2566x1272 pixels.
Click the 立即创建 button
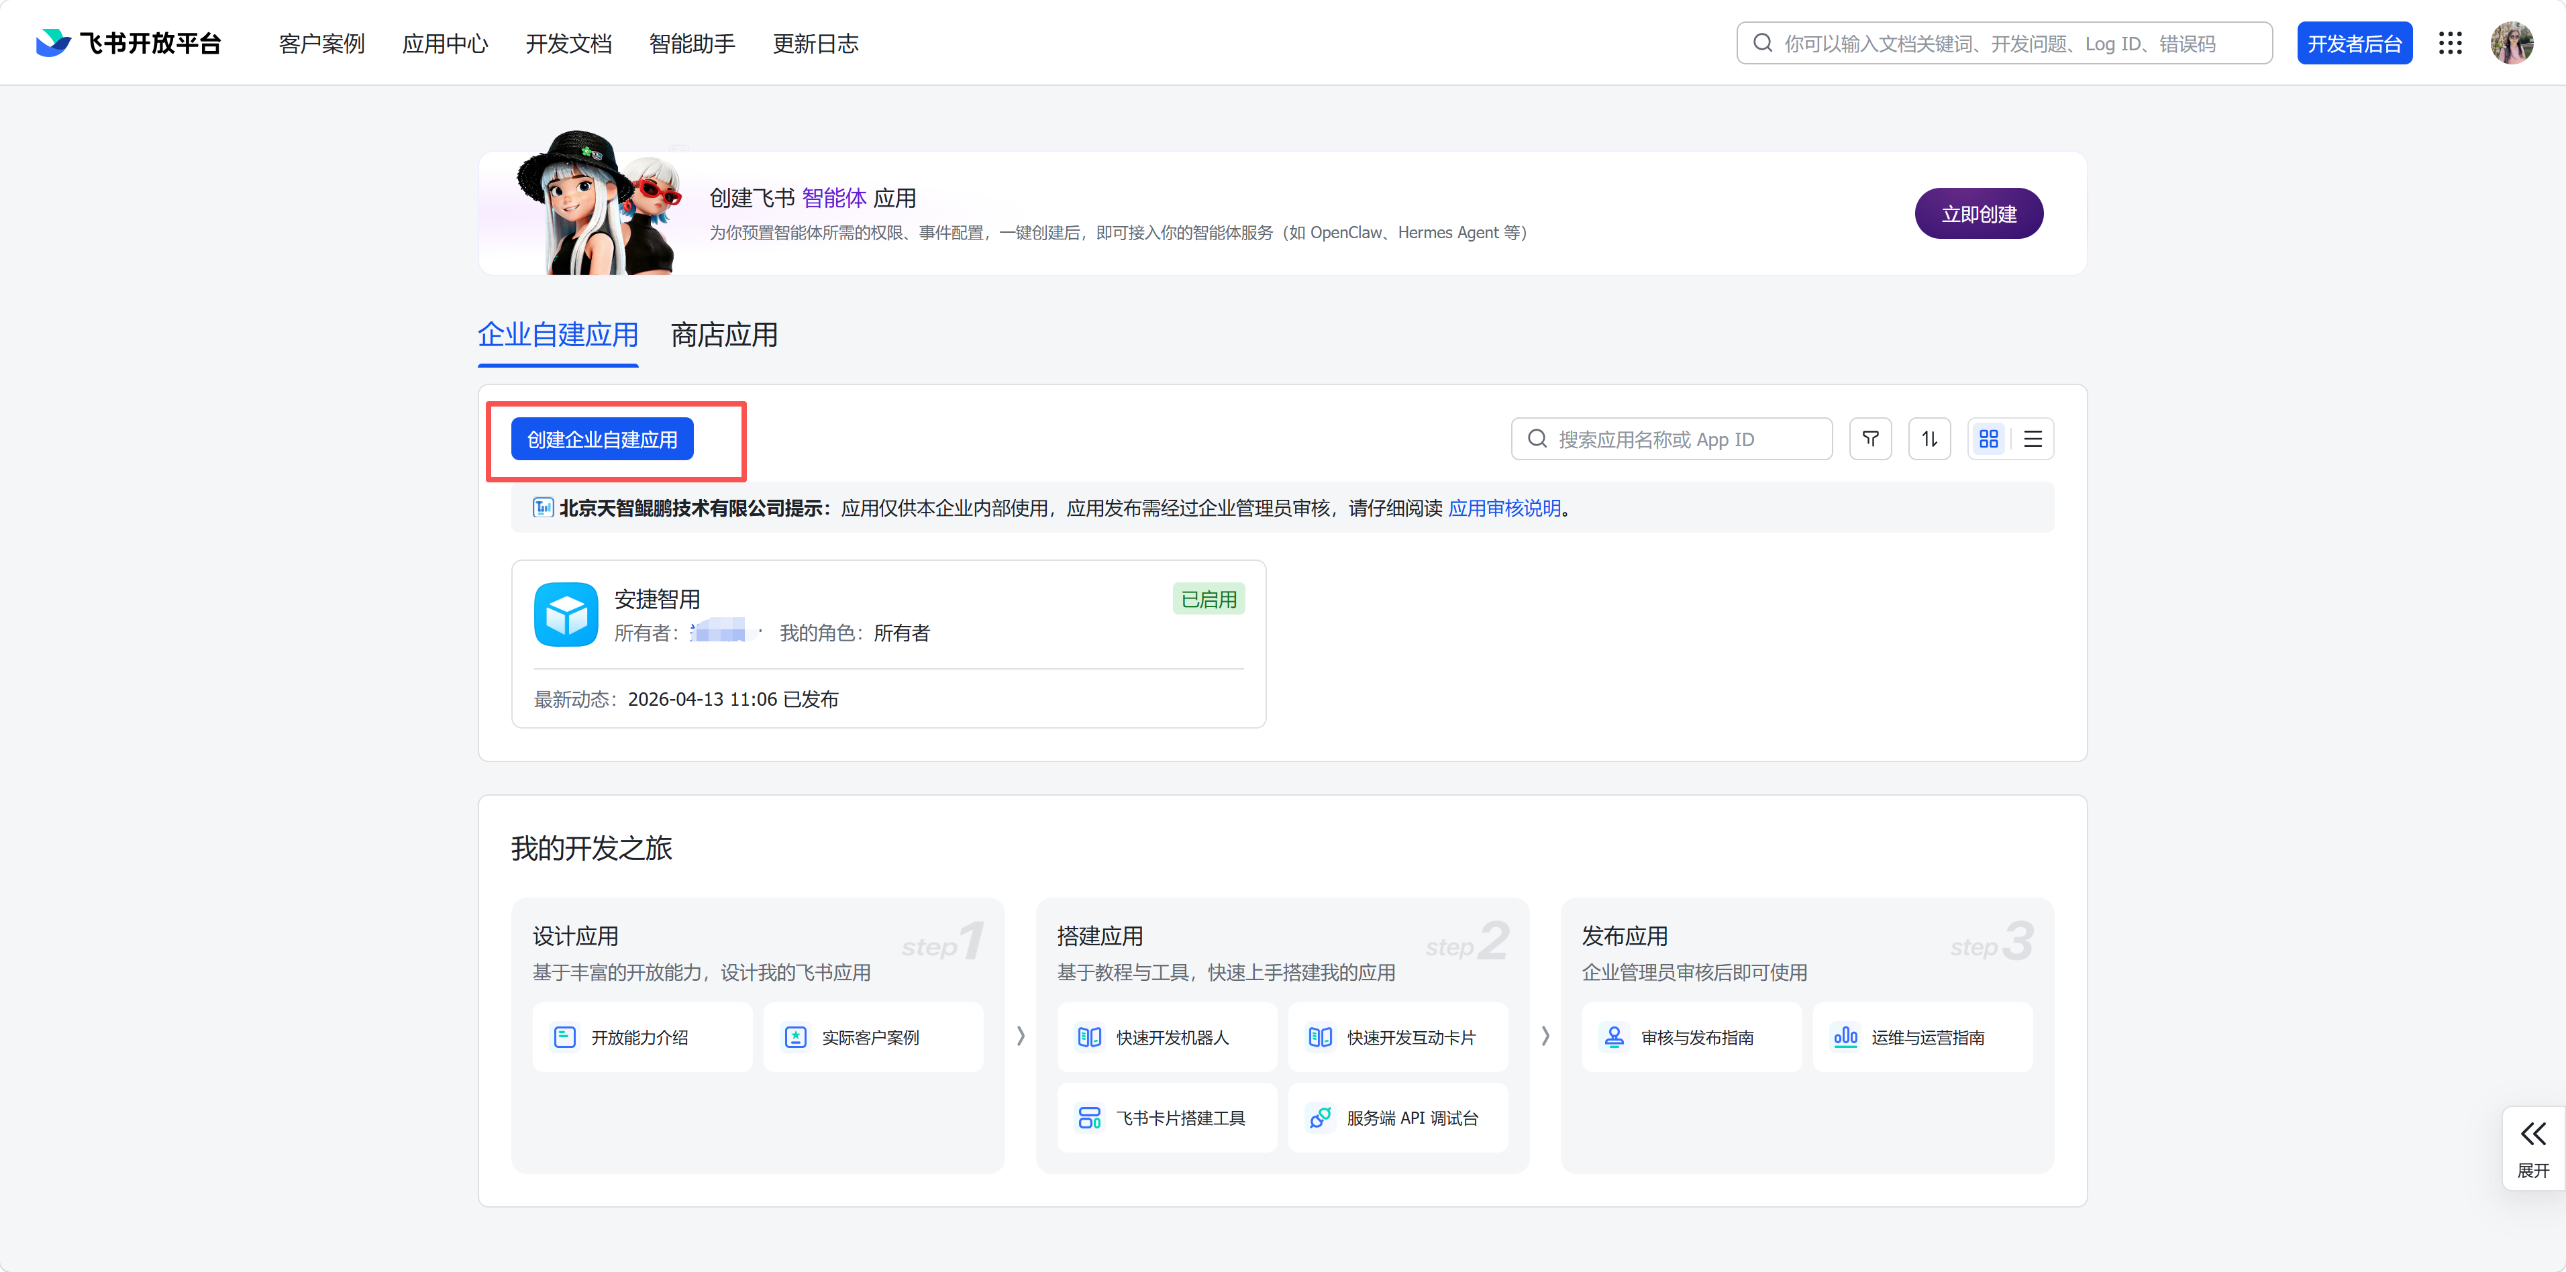pyautogui.click(x=1978, y=213)
